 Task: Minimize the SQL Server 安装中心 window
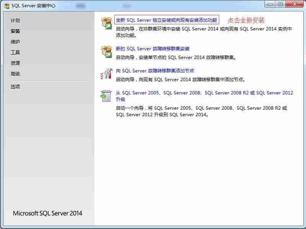coord(270,4)
